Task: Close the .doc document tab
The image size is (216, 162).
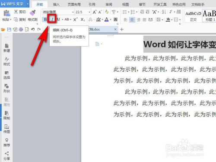Action: tap(115, 29)
